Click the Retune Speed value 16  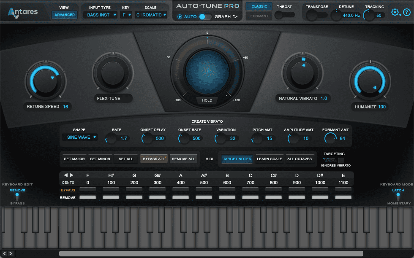(x=65, y=107)
